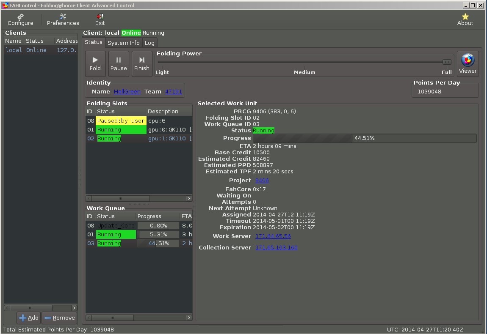Open work server 171.64.65.56 link

coord(273,236)
